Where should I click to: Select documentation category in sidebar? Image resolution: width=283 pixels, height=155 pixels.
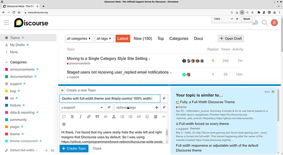21,76
